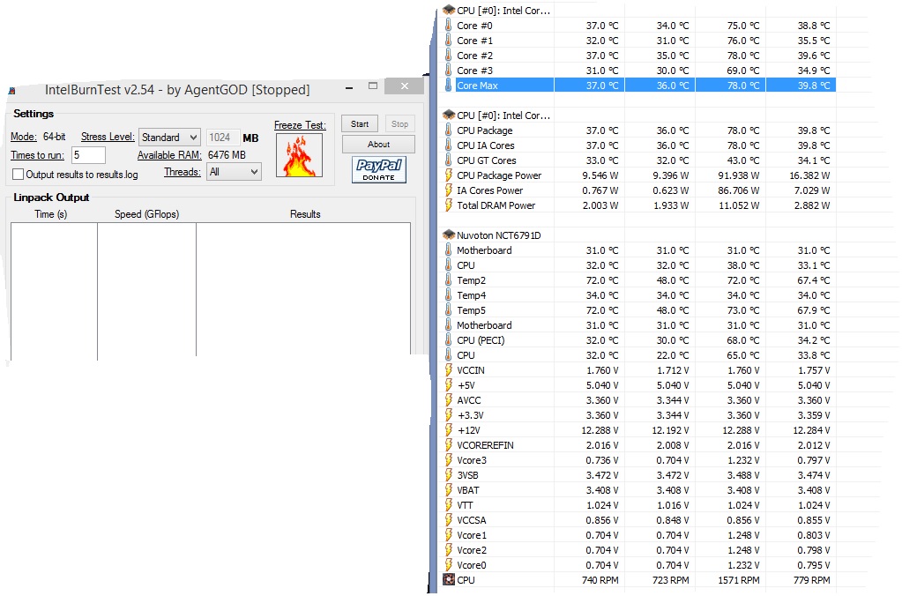Screen dimensions: 902x596
Task: Click the first CPU [#0] group chip icon
Action: coord(449,11)
